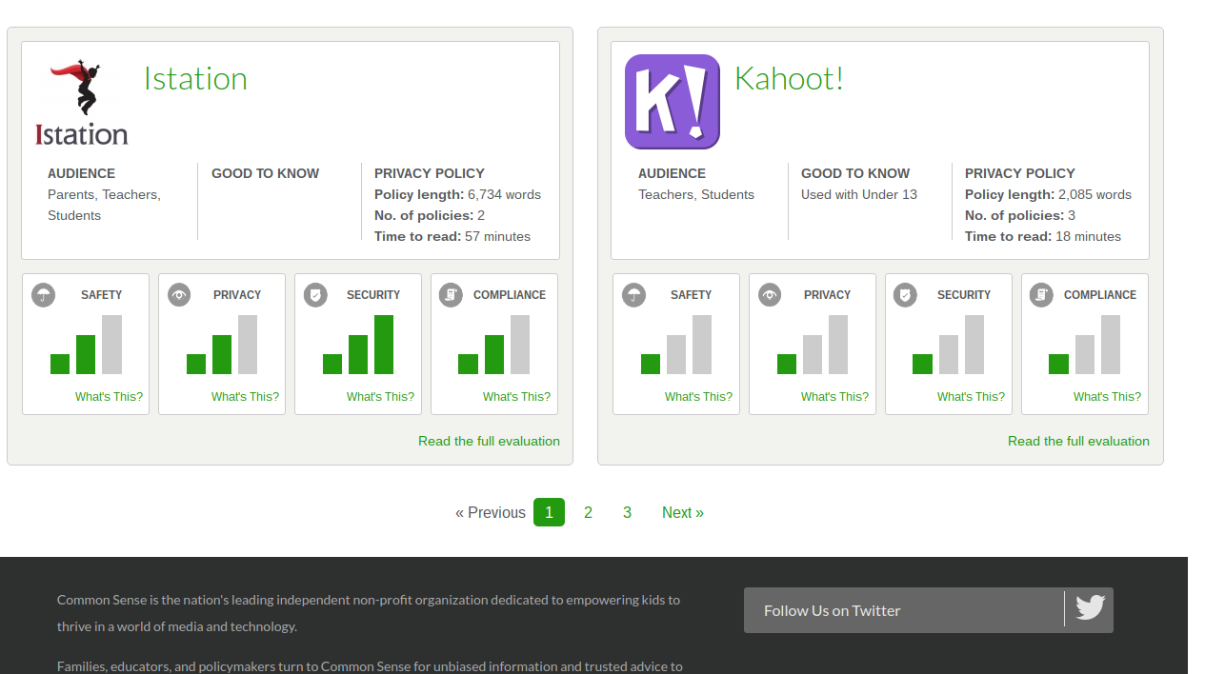
Task: Click Istation Privacy eye icon
Action: click(x=179, y=295)
